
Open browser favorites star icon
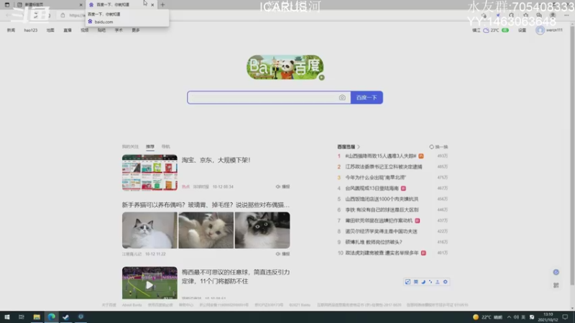coord(525,15)
